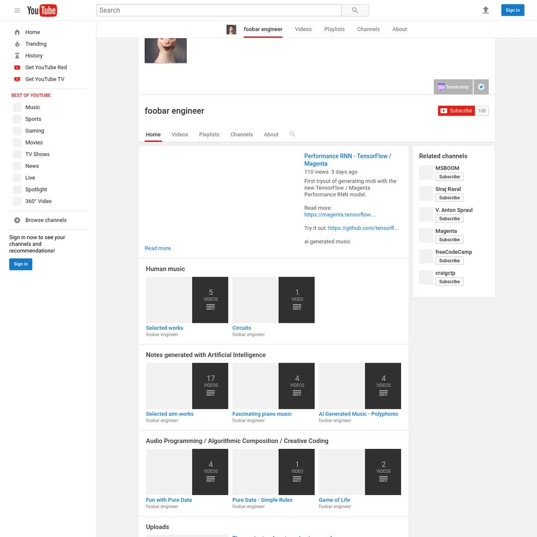The width and height of the screenshot is (537, 537).
Task: Click the Sign in button in header
Action: [512, 10]
